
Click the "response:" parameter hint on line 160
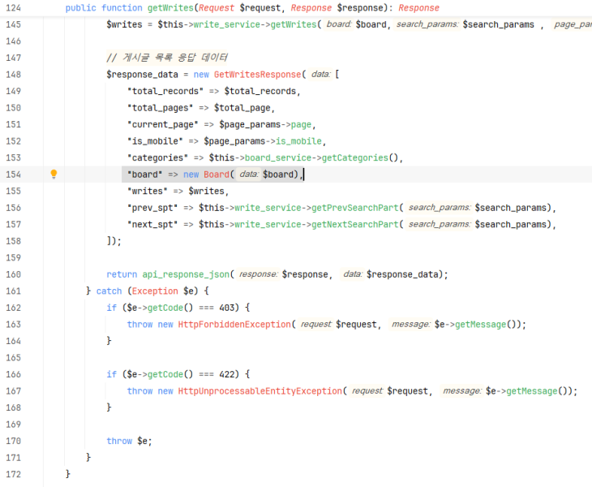258,274
